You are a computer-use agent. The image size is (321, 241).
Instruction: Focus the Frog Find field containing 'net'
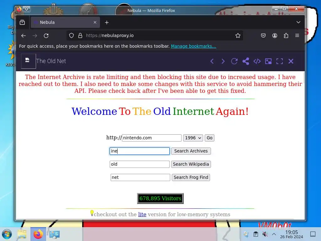click(140, 177)
